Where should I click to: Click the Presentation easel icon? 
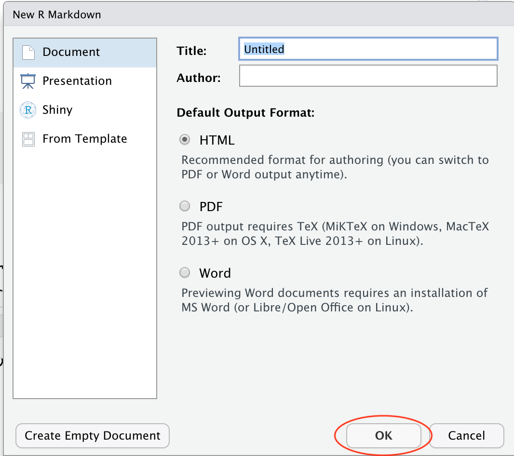coord(28,81)
